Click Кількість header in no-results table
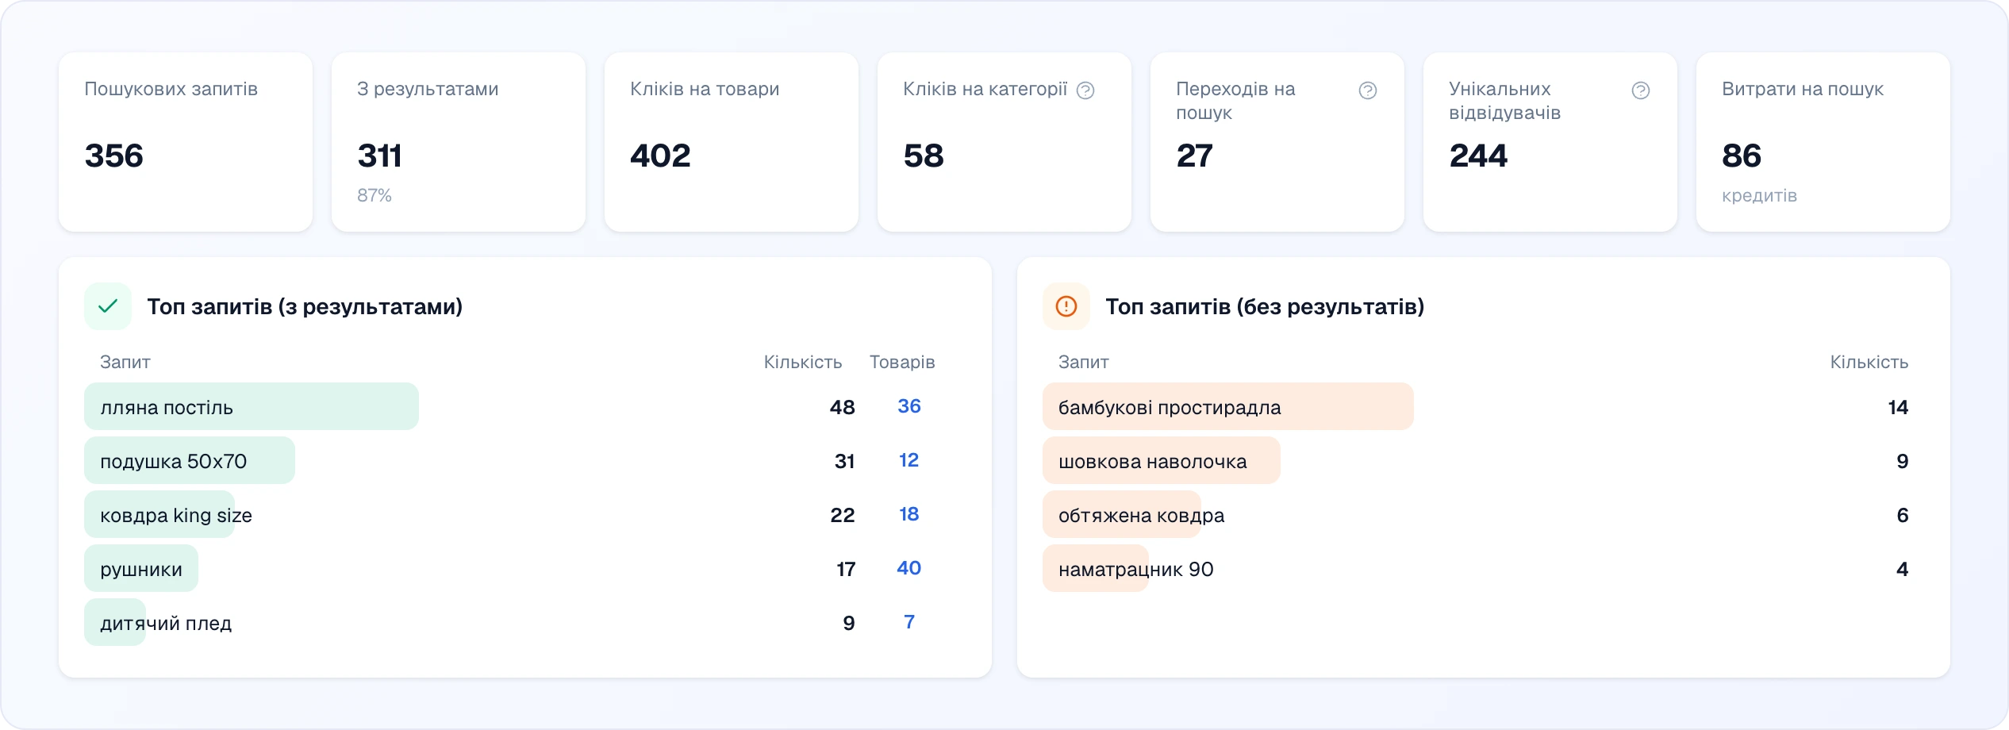The width and height of the screenshot is (2009, 730). click(1869, 362)
